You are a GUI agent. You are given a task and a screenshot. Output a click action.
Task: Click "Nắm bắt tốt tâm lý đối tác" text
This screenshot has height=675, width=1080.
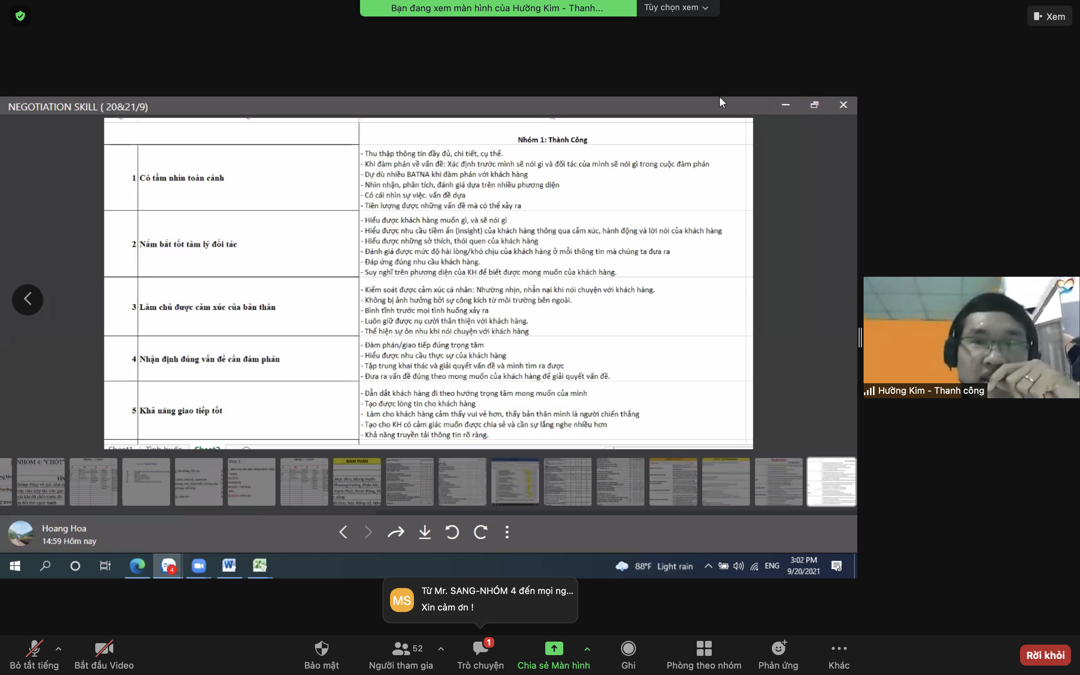click(x=188, y=244)
